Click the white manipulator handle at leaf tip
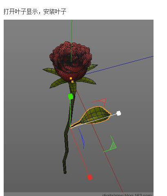The height and width of the screenshot is (196, 167). pos(119,113)
